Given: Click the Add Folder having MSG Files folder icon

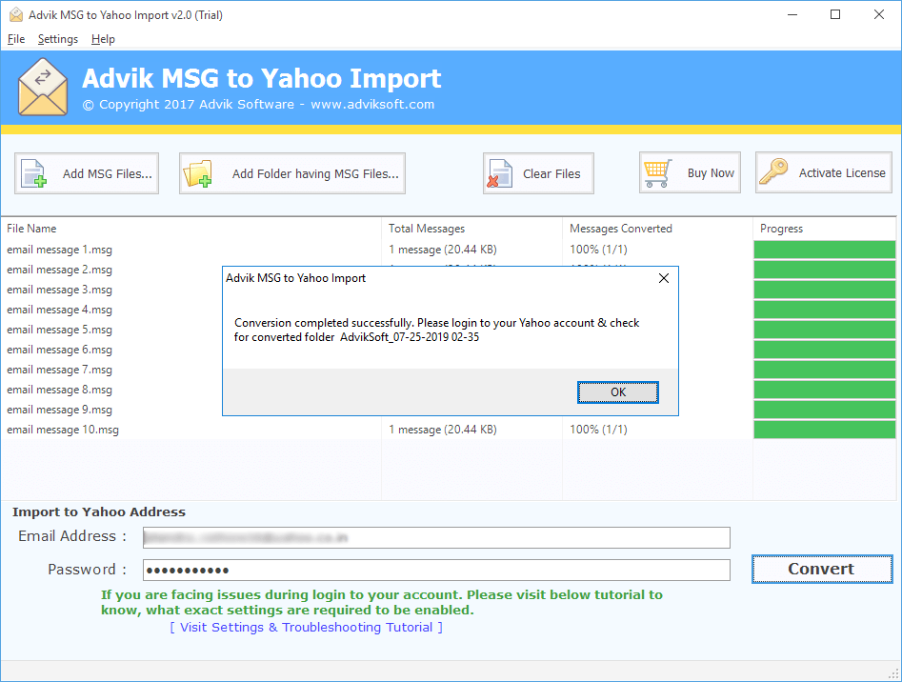Looking at the screenshot, I should (x=197, y=173).
